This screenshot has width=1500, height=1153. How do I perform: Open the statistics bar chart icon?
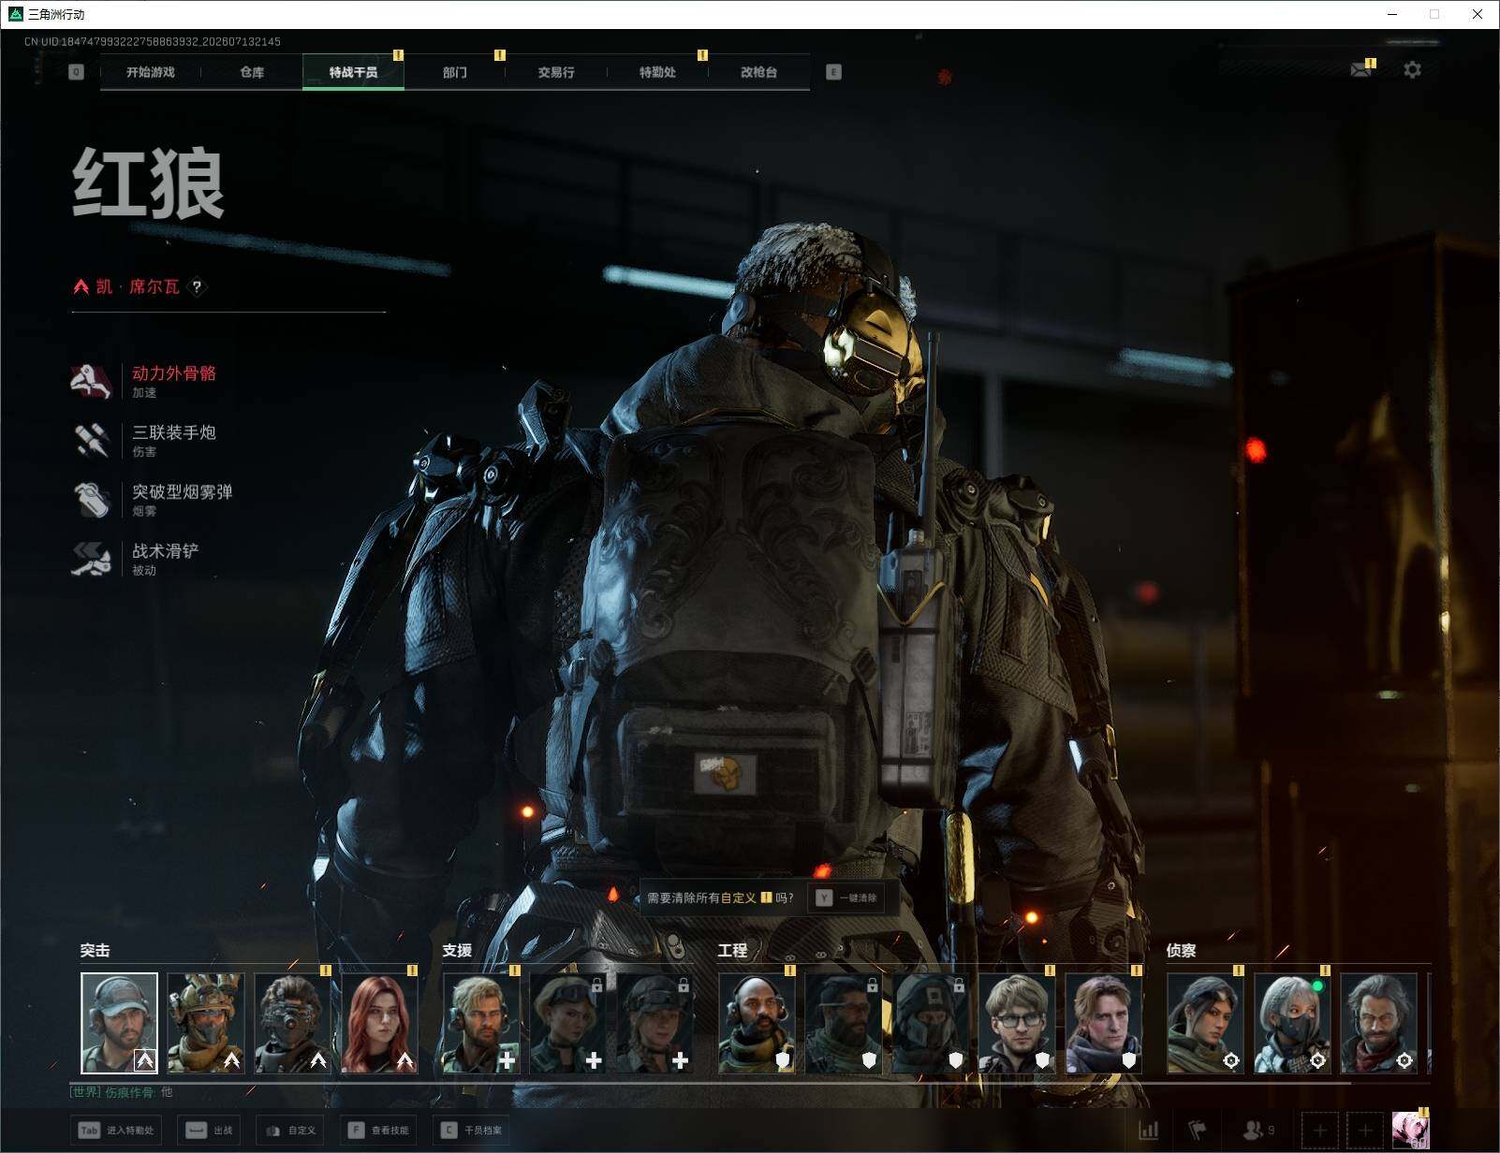point(1148,1131)
